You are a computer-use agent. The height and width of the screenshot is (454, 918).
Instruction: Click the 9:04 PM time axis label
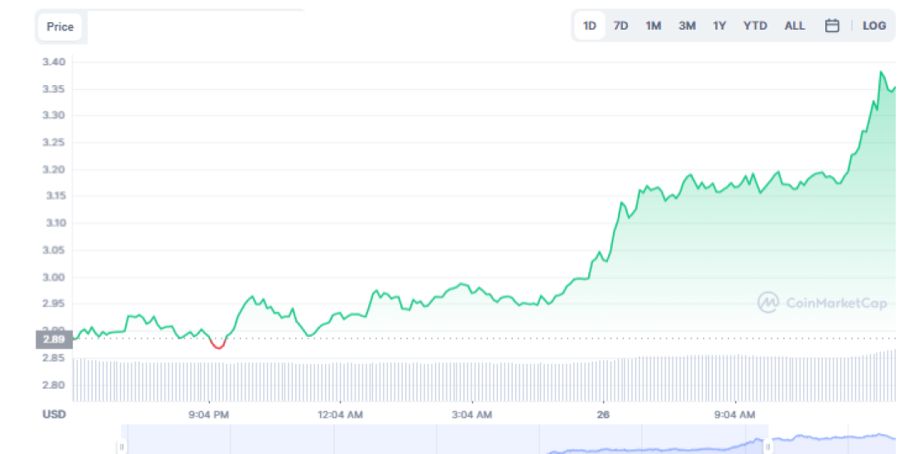pyautogui.click(x=208, y=414)
